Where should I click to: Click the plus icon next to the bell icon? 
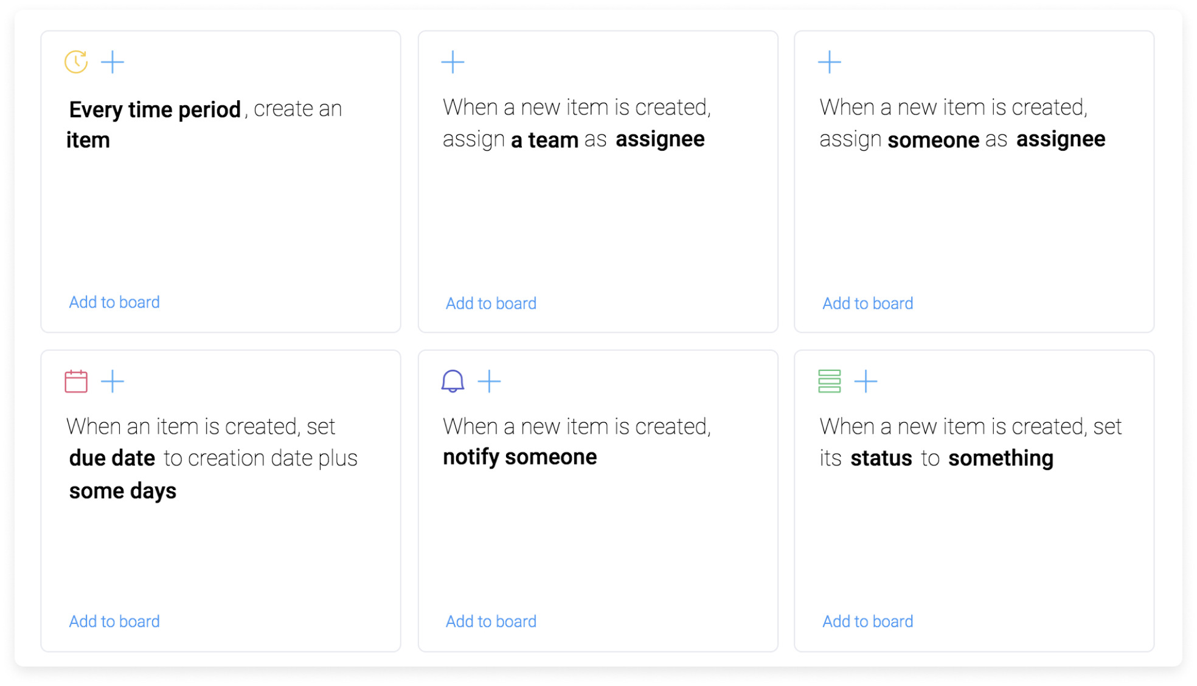pos(490,381)
